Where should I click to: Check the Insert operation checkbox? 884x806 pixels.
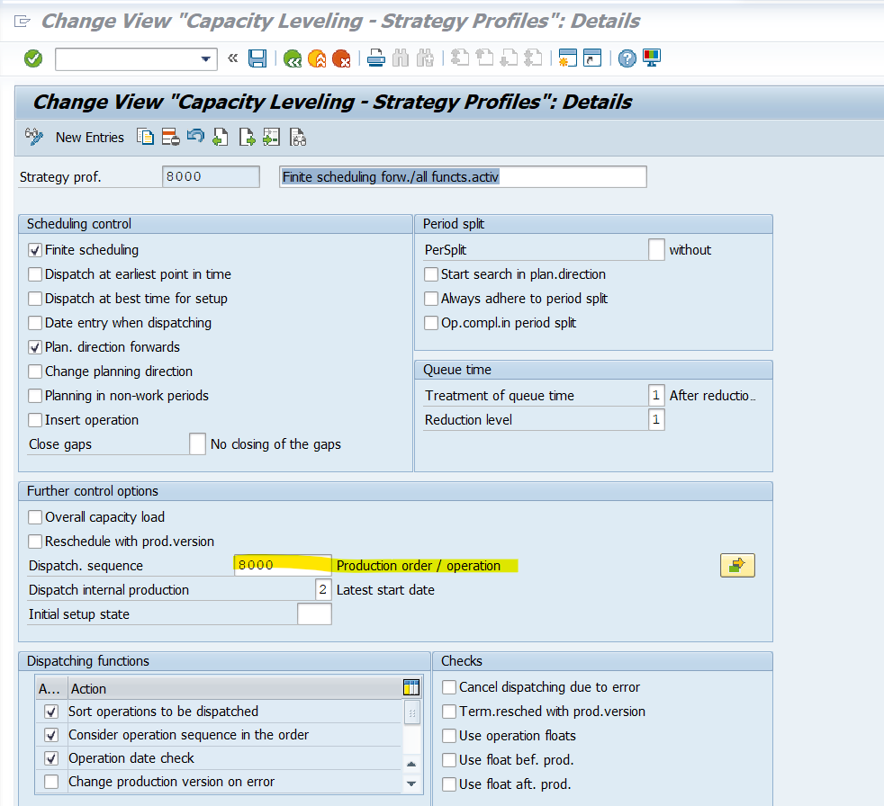coord(35,420)
